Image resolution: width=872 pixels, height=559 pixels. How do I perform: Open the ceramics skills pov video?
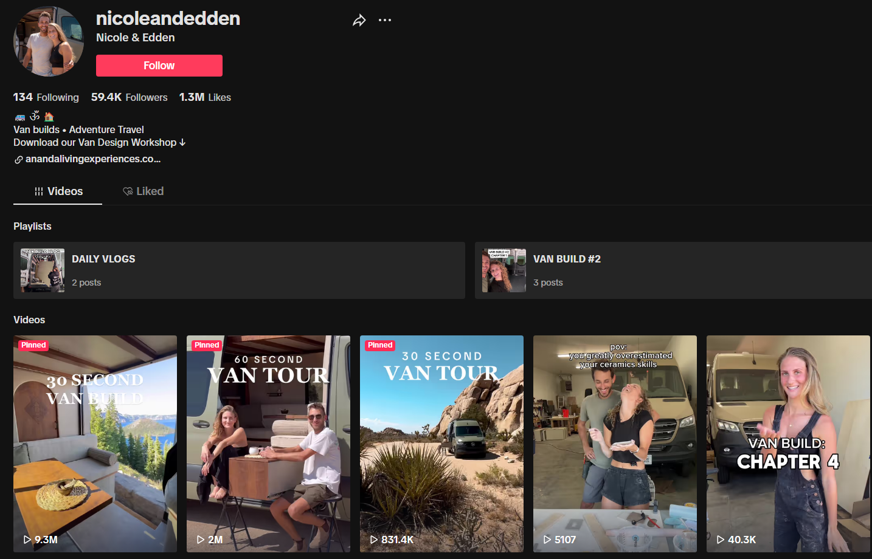point(615,444)
